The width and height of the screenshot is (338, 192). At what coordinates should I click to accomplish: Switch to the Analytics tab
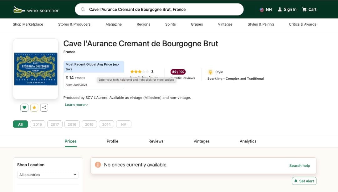pos(248,141)
